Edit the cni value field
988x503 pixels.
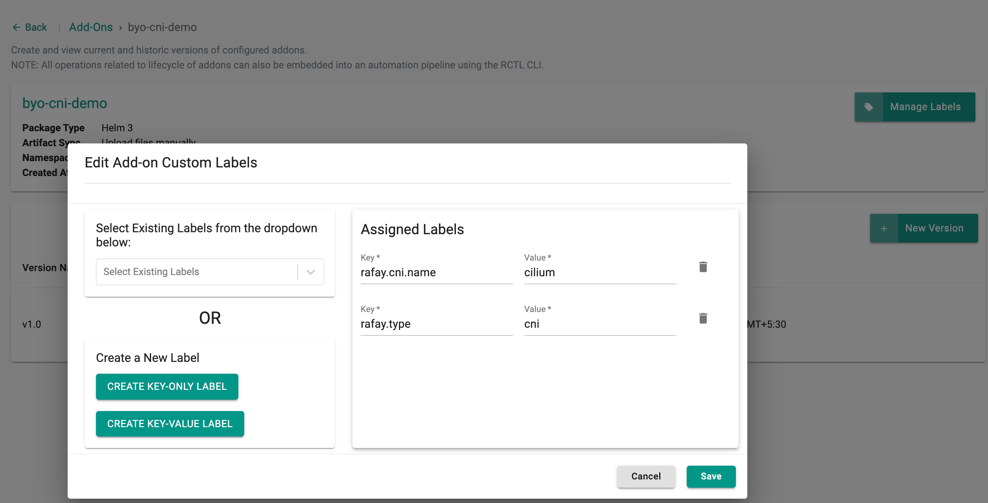point(600,324)
